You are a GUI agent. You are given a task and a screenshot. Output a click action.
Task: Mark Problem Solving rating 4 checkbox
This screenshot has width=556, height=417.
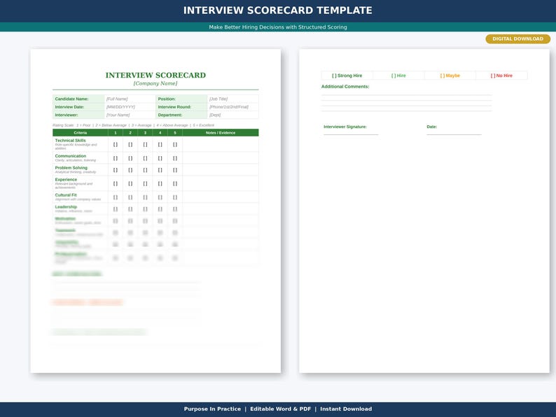point(160,170)
